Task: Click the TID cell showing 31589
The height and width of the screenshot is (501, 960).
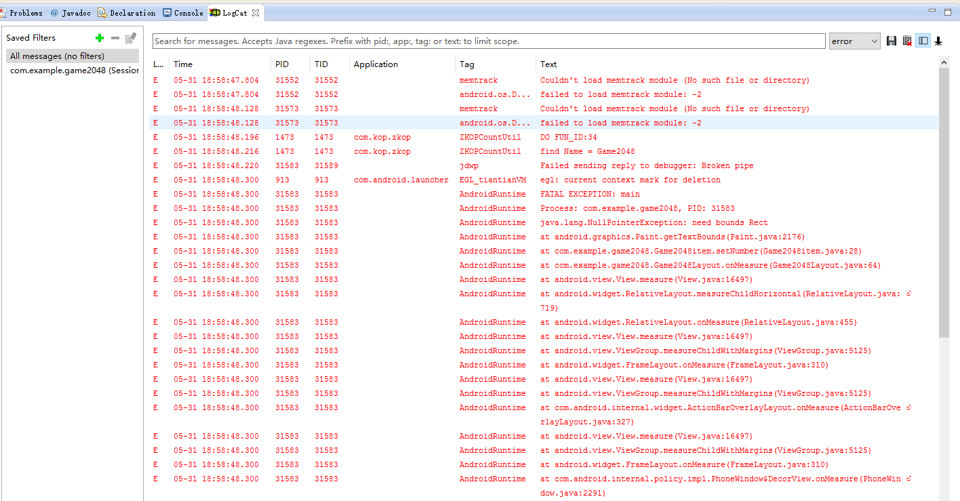Action: tap(326, 166)
